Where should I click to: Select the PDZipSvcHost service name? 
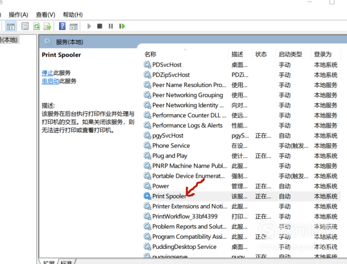coord(171,75)
